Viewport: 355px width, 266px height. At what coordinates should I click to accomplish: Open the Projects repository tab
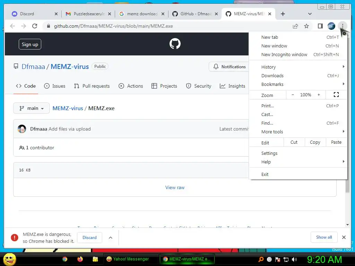[164, 86]
